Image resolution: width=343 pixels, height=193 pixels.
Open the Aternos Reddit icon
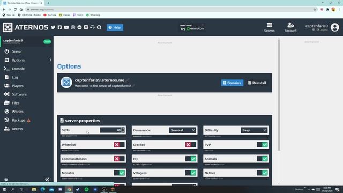click(79, 27)
